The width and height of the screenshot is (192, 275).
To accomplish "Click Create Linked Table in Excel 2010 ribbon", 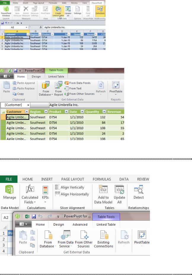I will 58,11.
